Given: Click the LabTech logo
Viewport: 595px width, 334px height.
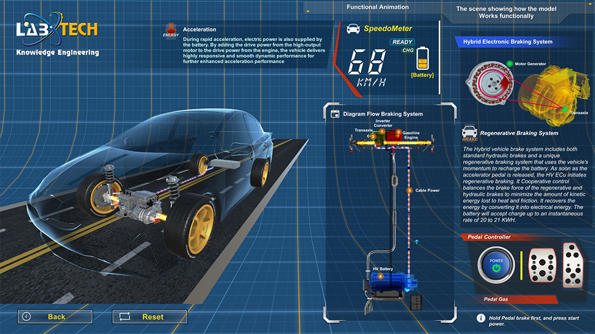Looking at the screenshot, I should [x=57, y=30].
